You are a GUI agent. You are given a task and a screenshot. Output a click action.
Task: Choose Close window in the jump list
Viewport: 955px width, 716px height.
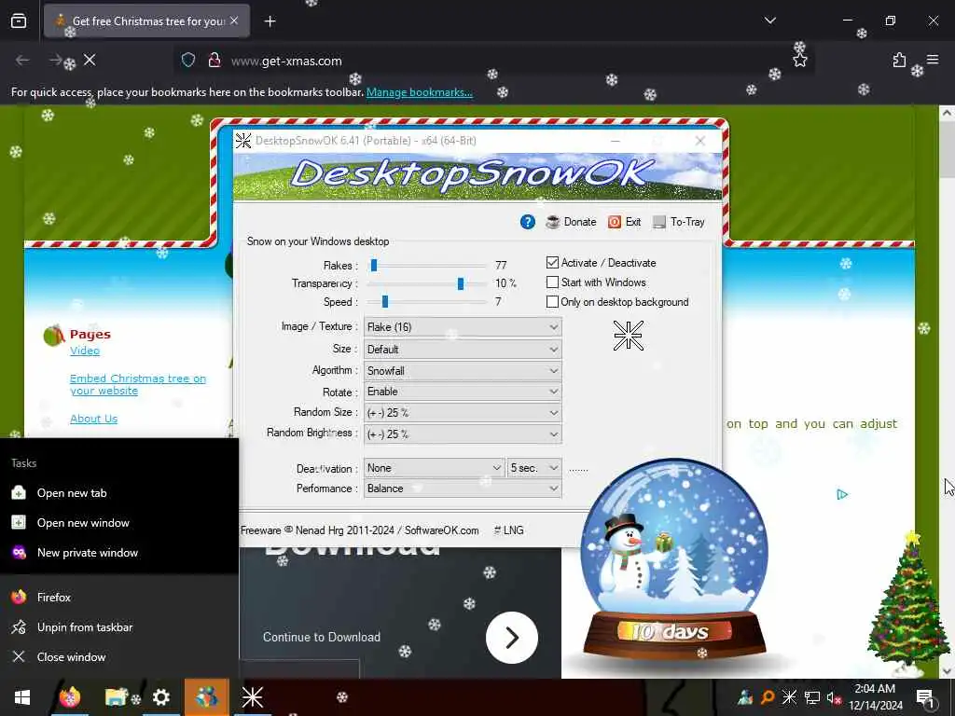119,657
